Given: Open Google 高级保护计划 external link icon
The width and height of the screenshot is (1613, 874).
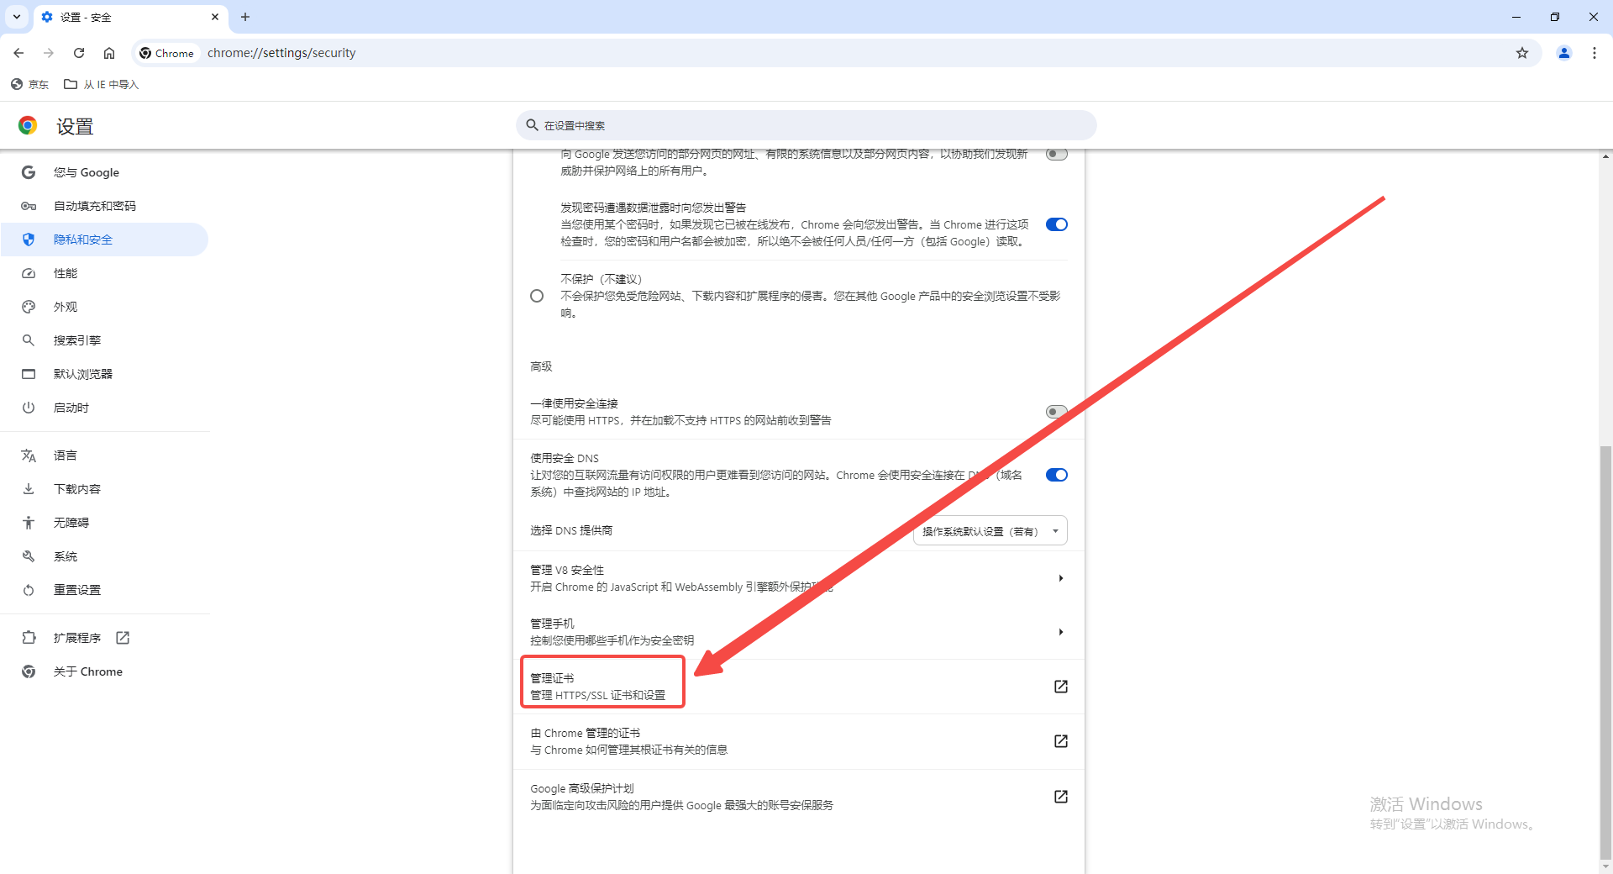Looking at the screenshot, I should click(x=1061, y=797).
